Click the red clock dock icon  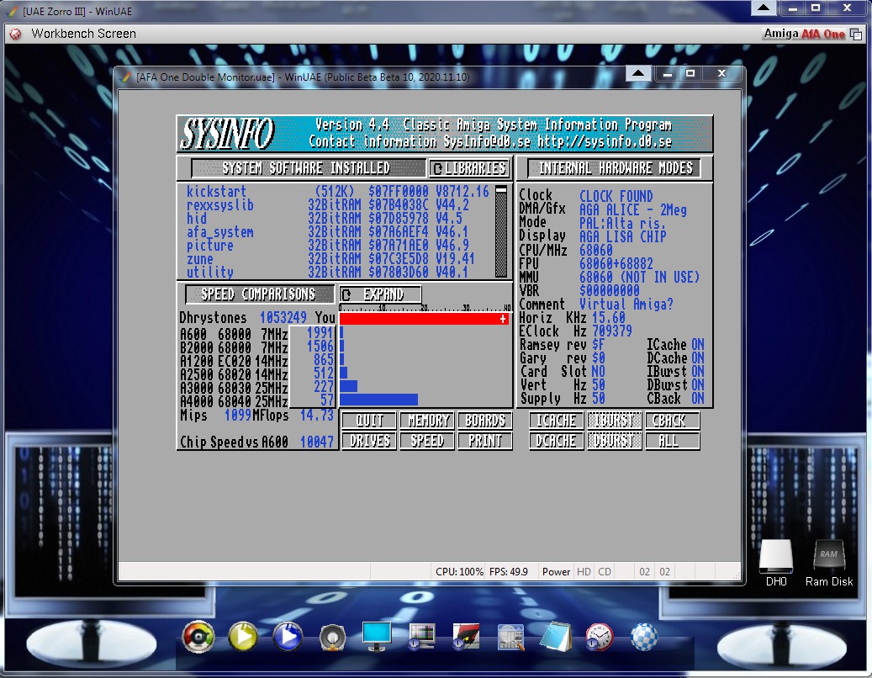(600, 637)
